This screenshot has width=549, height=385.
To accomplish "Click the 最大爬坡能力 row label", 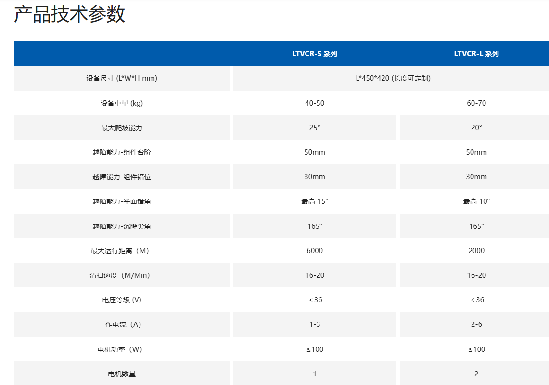I will pyautogui.click(x=122, y=128).
